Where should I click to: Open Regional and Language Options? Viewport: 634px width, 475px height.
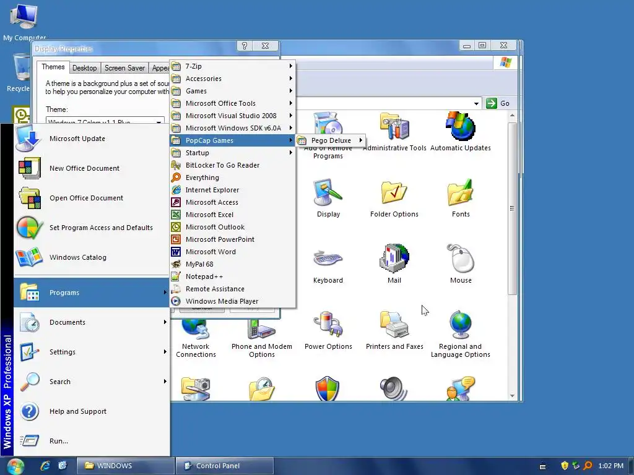[x=461, y=335]
